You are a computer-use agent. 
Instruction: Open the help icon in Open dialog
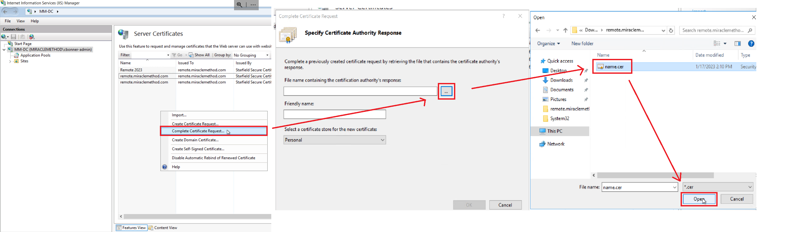point(751,44)
